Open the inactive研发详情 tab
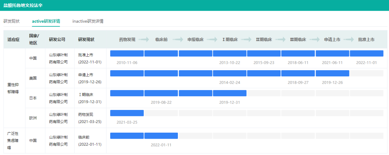389x155 pixels. pos(88,21)
